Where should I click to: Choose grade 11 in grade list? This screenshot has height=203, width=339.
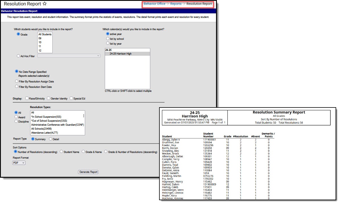pyautogui.click(x=45, y=46)
